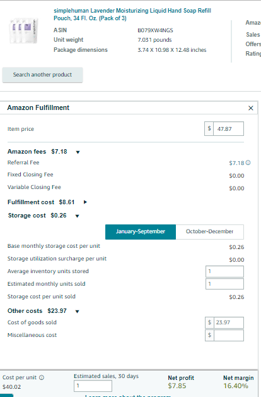Collapse the Storage cost section
This screenshot has width=261, height=397.
tap(78, 216)
